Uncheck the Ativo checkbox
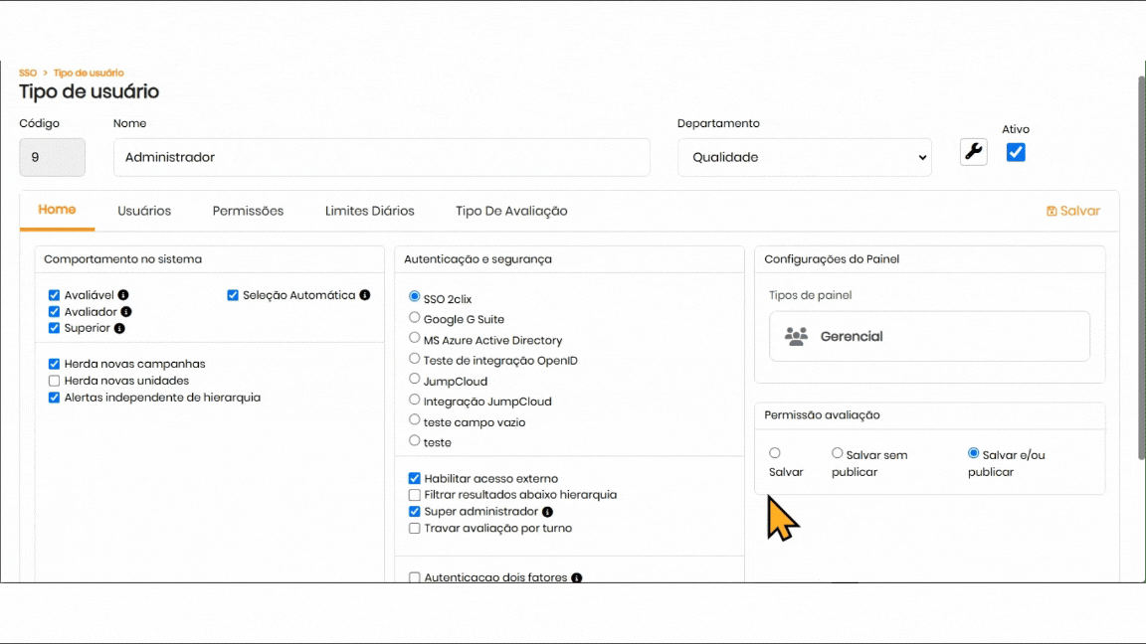The image size is (1146, 644). tap(1016, 152)
